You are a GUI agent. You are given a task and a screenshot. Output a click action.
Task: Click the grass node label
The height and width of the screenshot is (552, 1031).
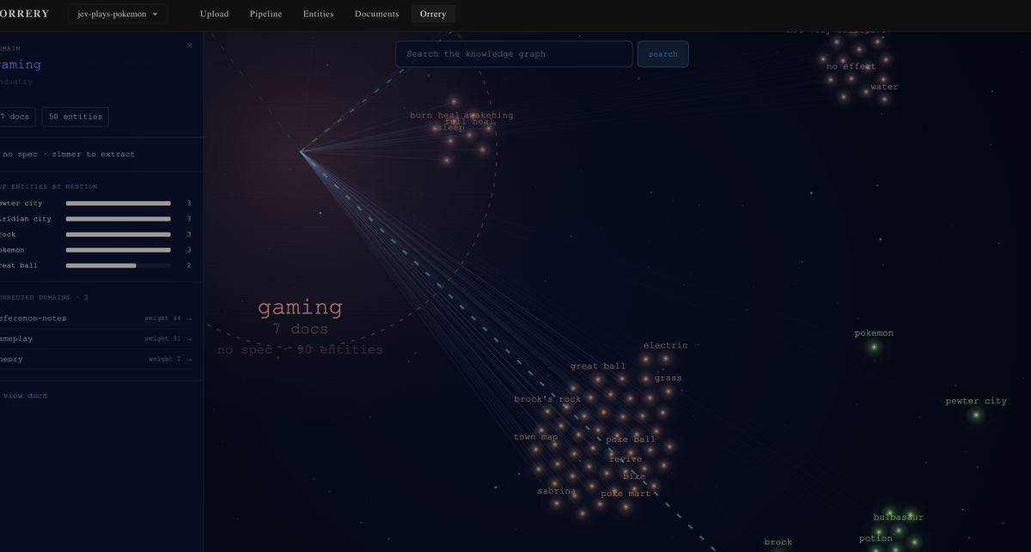click(x=668, y=378)
